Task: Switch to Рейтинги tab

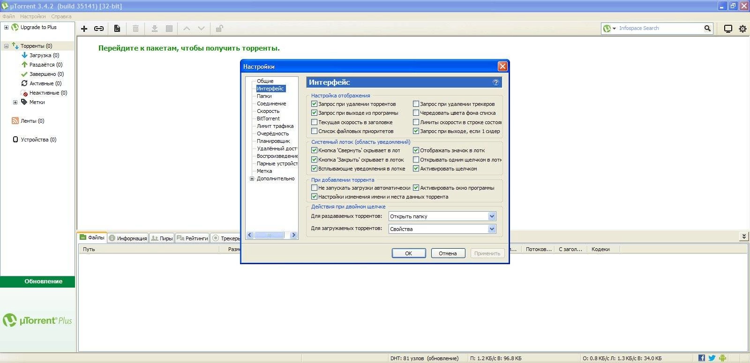Action: point(192,238)
